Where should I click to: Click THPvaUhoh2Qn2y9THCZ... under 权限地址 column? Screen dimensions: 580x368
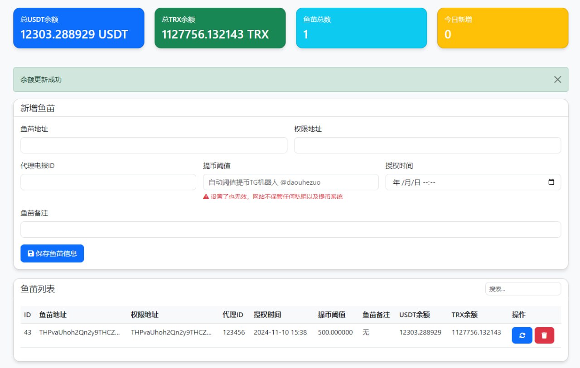pos(171,332)
